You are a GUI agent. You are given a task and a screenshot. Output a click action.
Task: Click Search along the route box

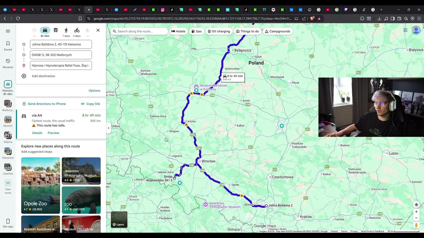pos(139,31)
